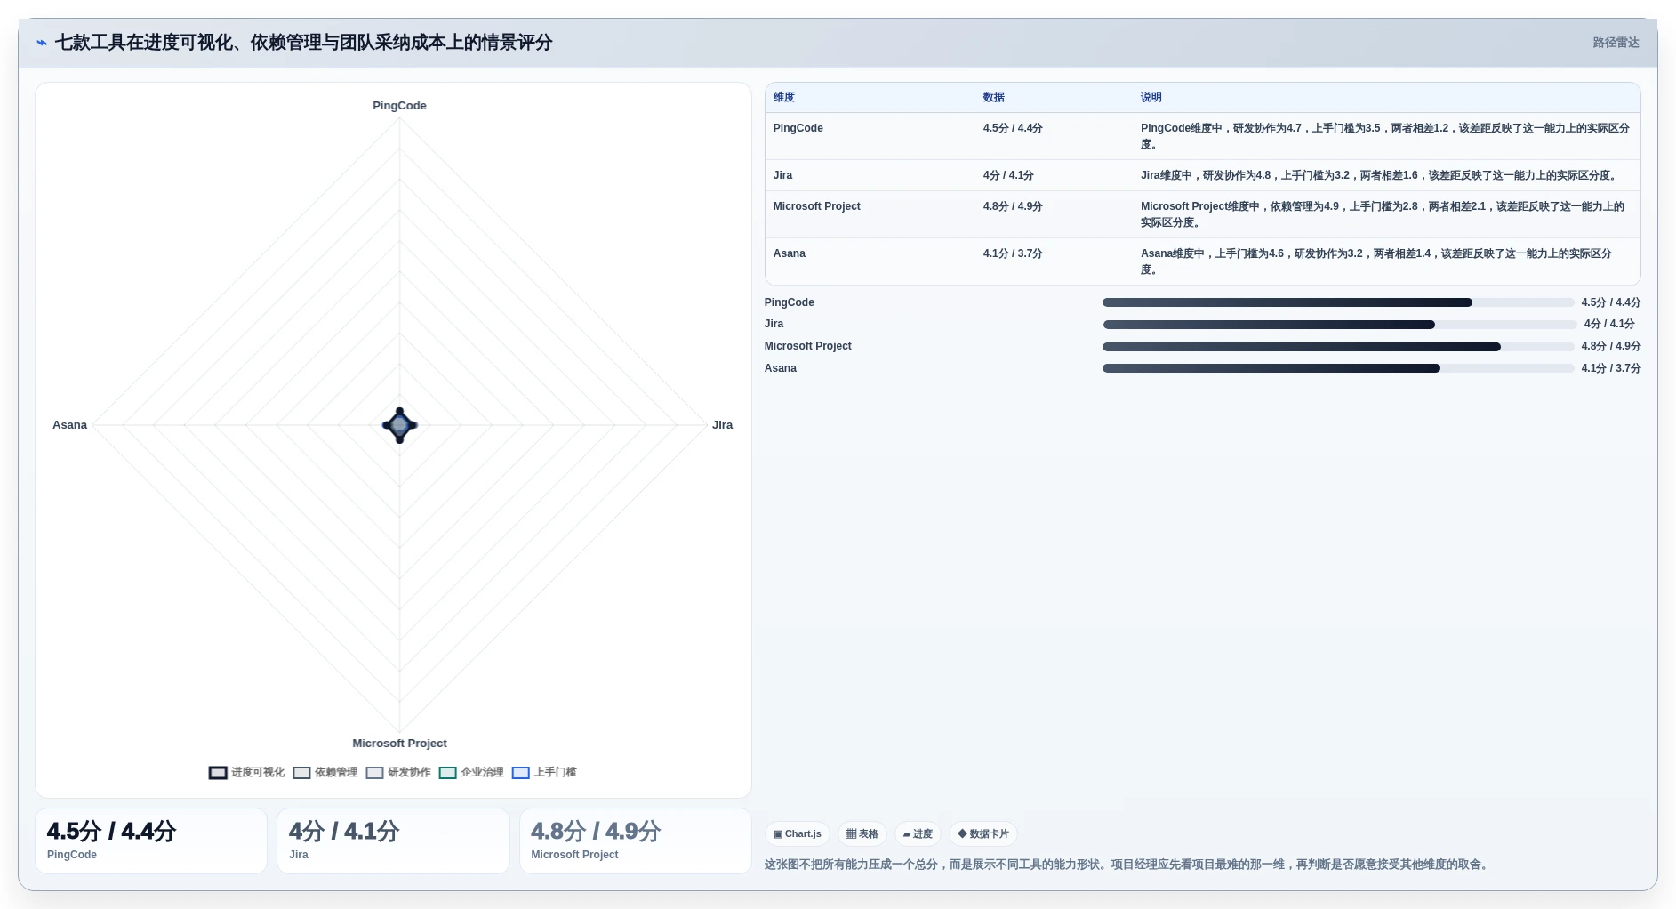Click the 表格 tag chip
The height and width of the screenshot is (909, 1676).
tap(862, 834)
